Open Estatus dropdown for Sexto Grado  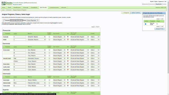point(95,80)
